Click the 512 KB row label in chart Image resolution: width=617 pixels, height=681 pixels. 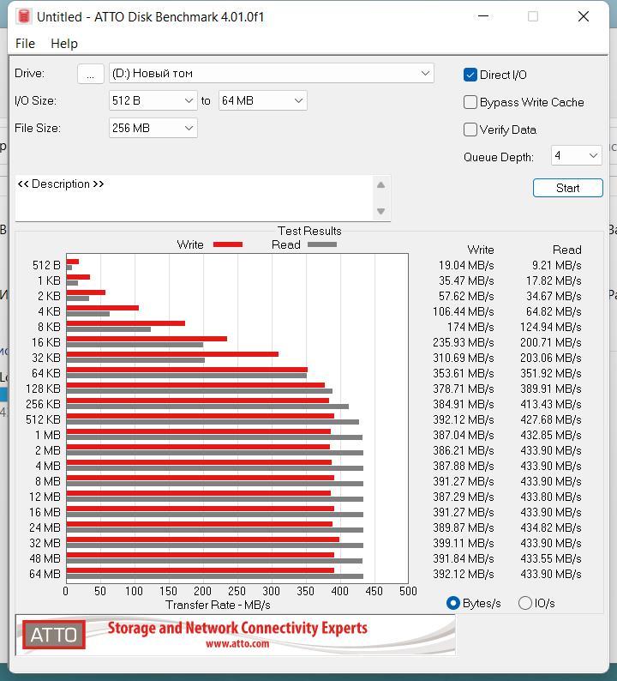(43, 419)
